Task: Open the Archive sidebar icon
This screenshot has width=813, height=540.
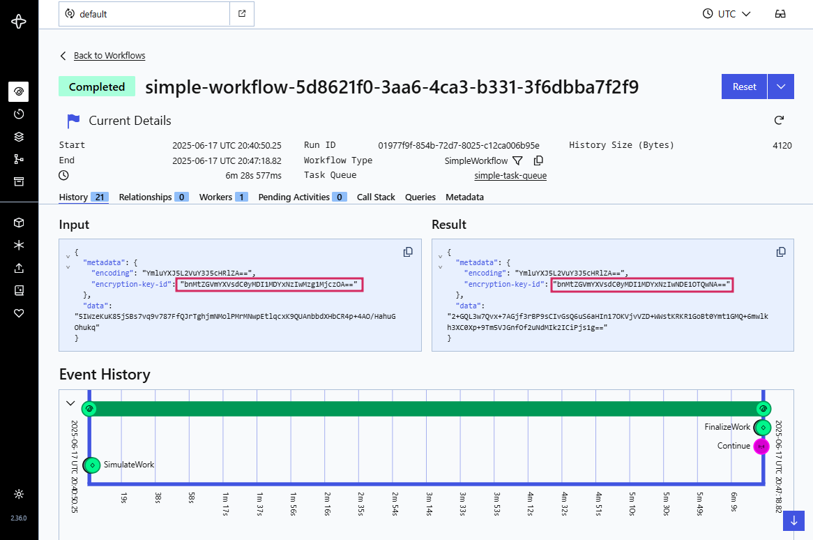Action: [19, 181]
